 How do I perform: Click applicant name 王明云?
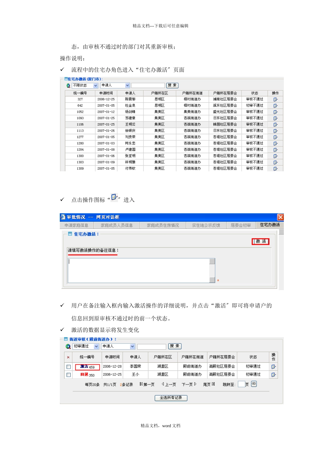point(130,125)
